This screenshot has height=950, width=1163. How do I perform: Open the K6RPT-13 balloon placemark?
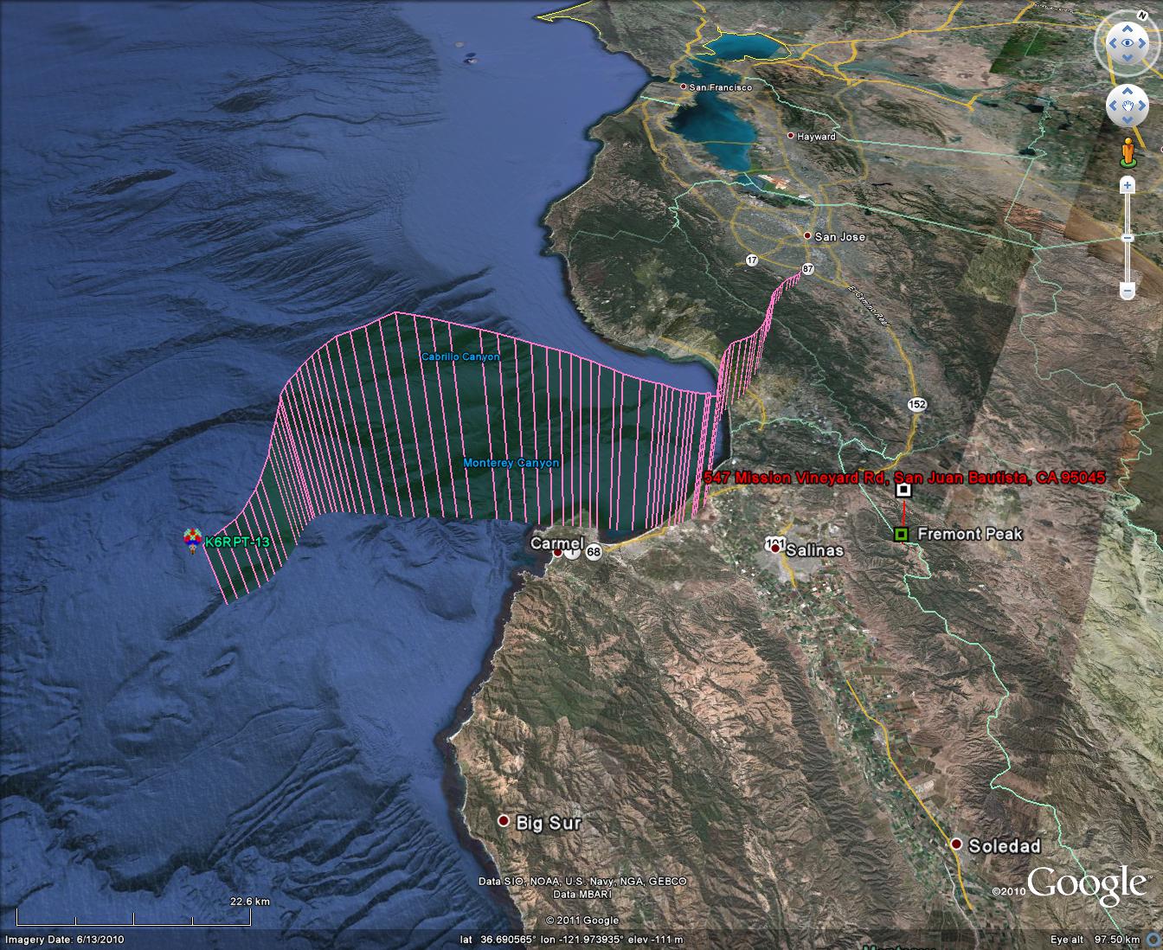coord(192,540)
